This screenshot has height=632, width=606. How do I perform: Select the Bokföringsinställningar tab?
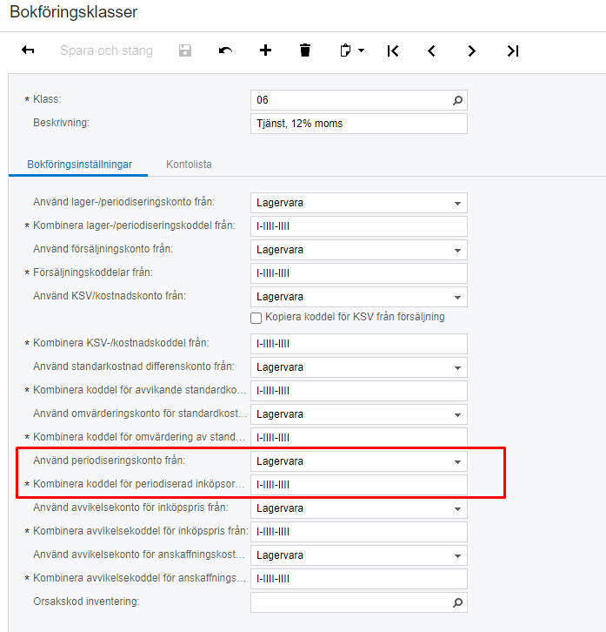(79, 164)
